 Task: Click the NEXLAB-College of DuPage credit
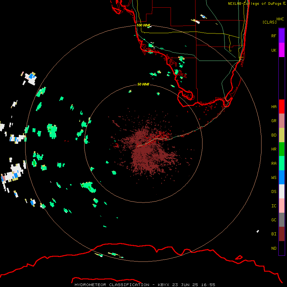(x=257, y=4)
